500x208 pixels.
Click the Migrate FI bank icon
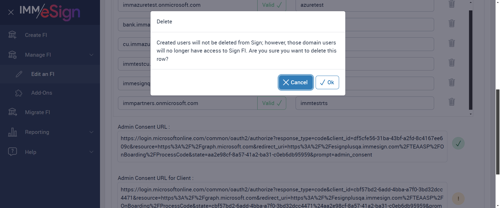[x=12, y=112]
